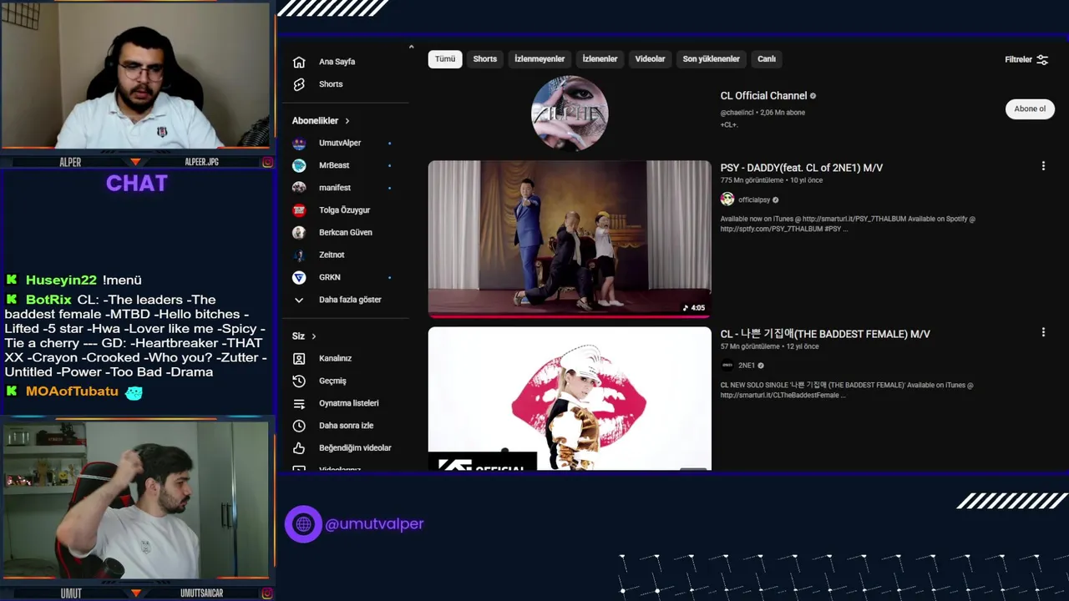1069x601 pixels.
Task: Open the Shorts sidebar icon
Action: pyautogui.click(x=299, y=84)
